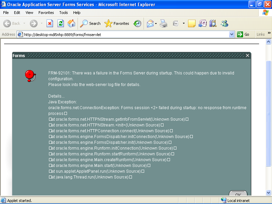This screenshot has width=272, height=204.
Task: Click the Research books icon
Action: [213, 23]
